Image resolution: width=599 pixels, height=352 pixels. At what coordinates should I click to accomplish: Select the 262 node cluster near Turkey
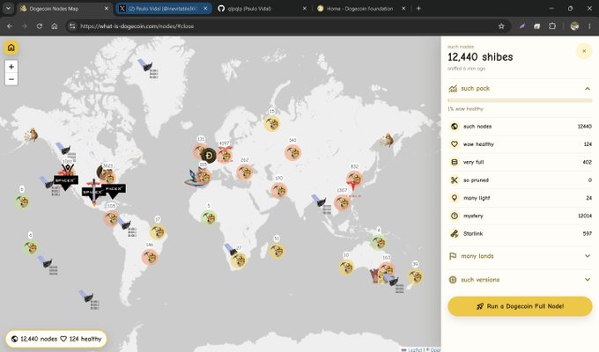pos(245,172)
